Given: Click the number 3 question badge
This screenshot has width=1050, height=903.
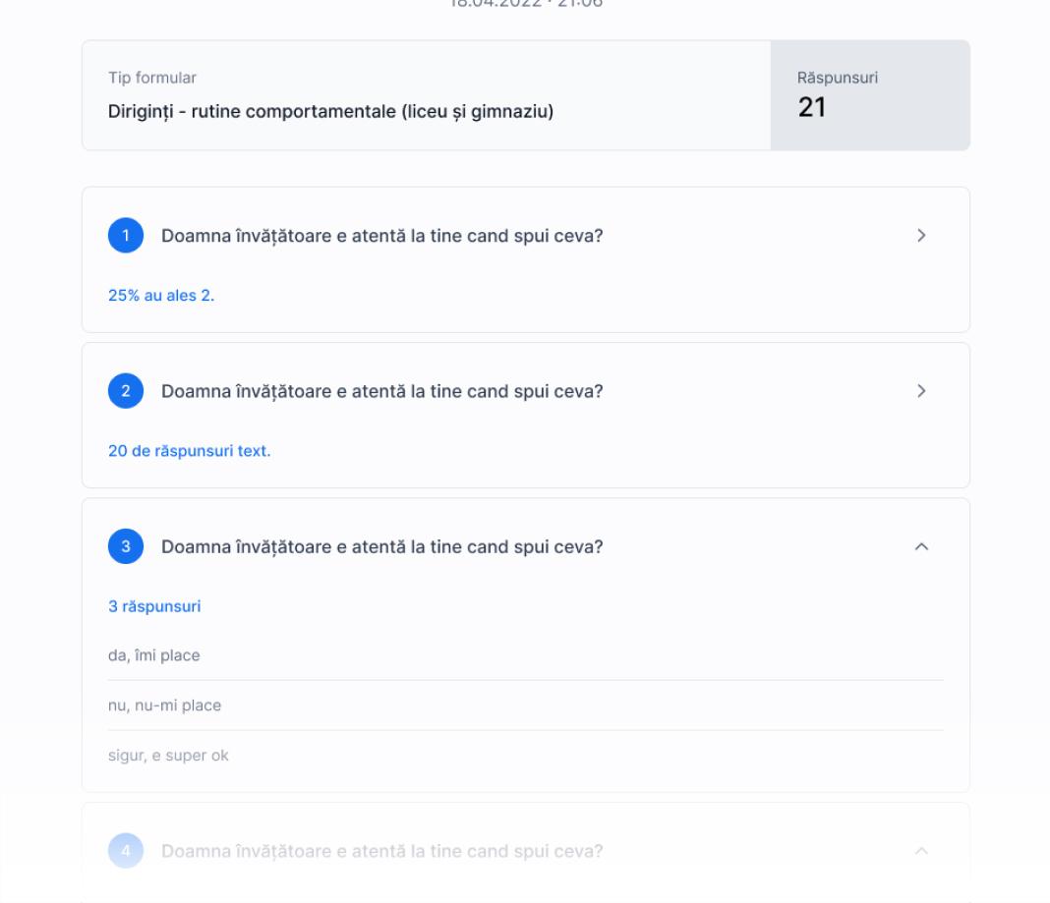Looking at the screenshot, I should pos(126,547).
